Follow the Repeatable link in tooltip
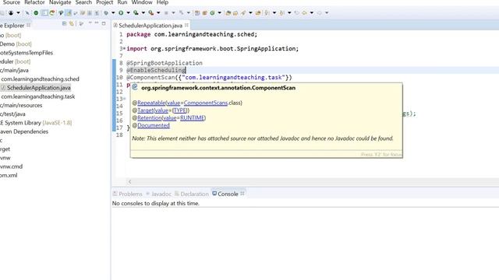 point(151,103)
